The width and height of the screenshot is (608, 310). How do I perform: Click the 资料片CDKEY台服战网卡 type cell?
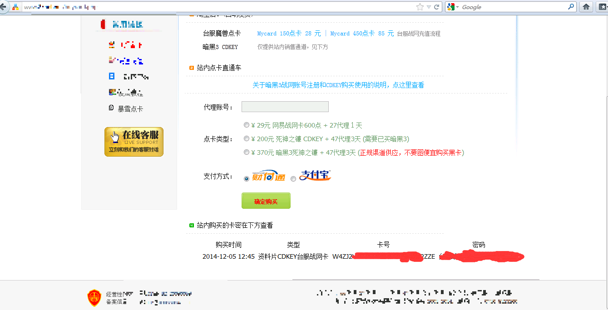coord(293,256)
